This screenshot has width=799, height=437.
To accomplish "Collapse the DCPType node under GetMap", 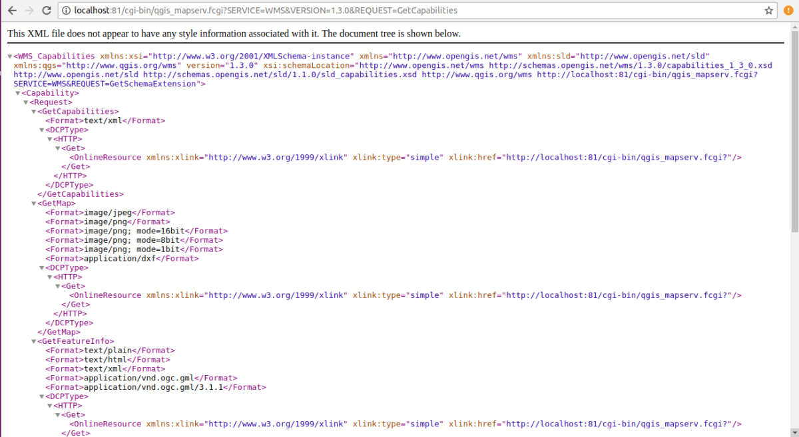I will click(x=42, y=268).
